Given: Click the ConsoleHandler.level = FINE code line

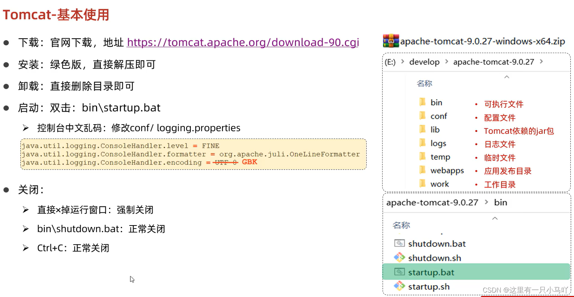Looking at the screenshot, I should tap(120, 146).
